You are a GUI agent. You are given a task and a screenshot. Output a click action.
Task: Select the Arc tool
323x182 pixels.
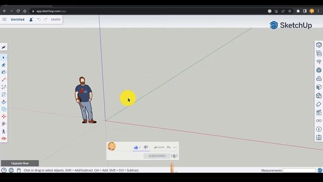[4, 87]
